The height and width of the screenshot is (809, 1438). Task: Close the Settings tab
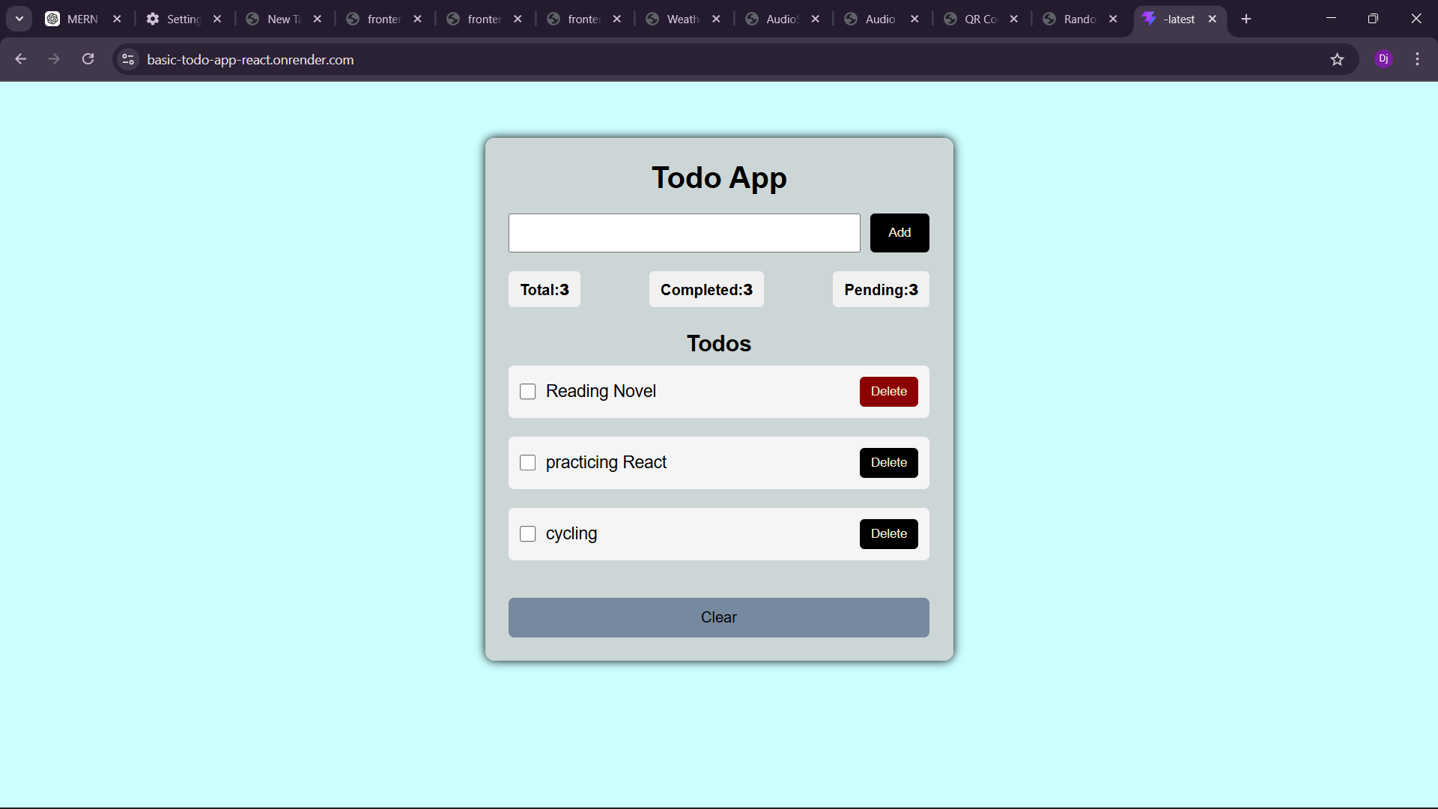[217, 19]
